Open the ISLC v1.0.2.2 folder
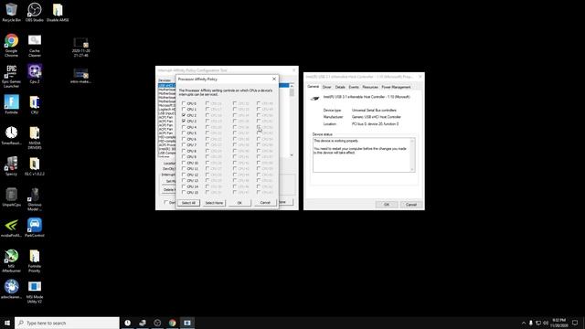 point(35,166)
